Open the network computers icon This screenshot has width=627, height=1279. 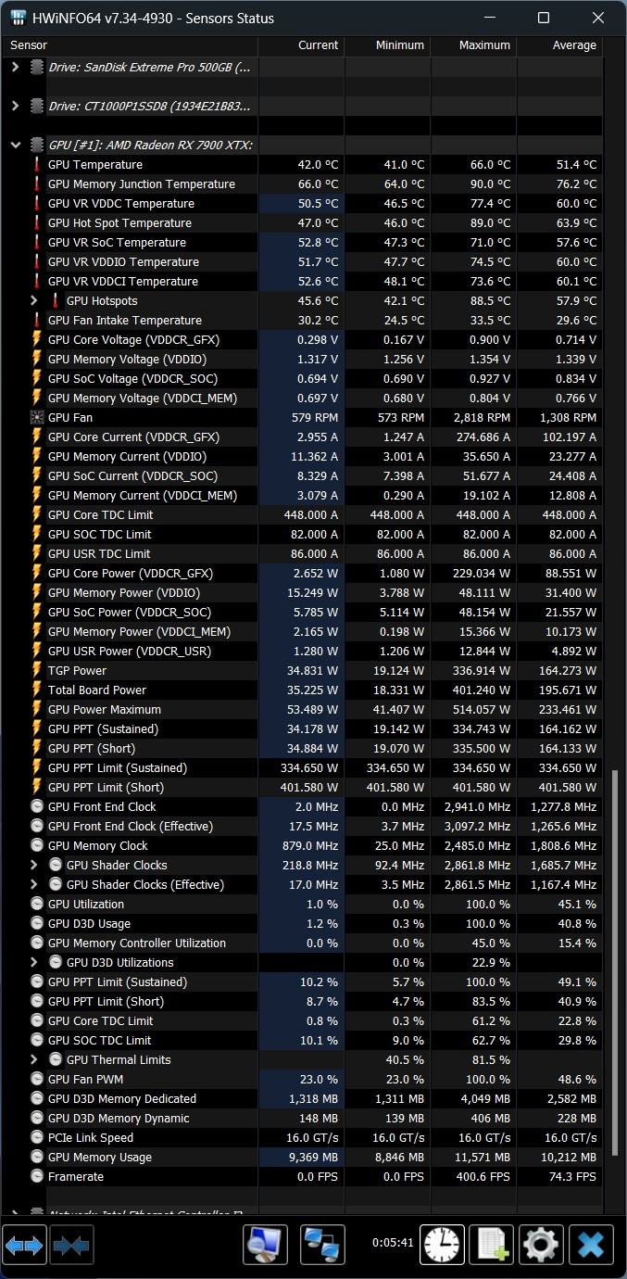322,1245
